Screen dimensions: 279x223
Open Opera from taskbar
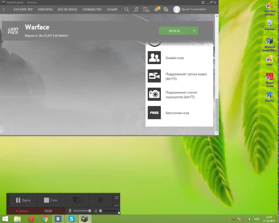(x=31, y=219)
